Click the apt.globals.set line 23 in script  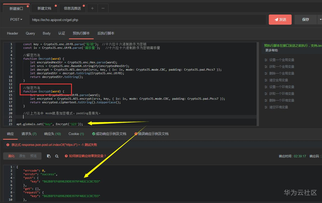click(50, 124)
